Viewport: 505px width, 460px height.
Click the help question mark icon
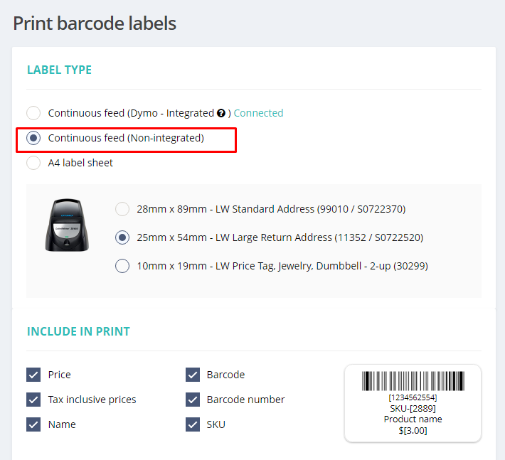click(221, 113)
